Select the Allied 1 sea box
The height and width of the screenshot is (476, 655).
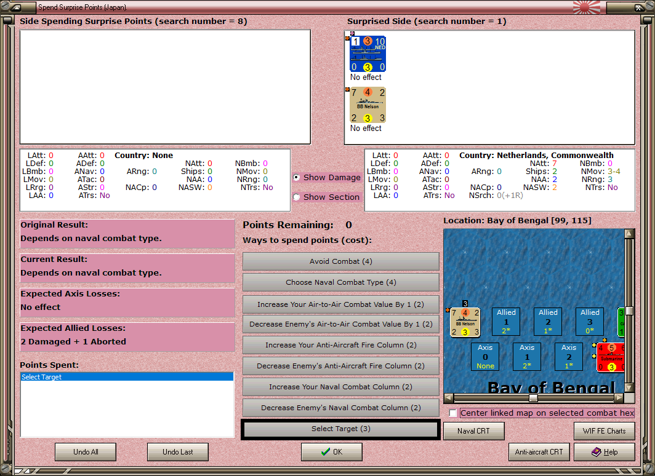pos(506,322)
